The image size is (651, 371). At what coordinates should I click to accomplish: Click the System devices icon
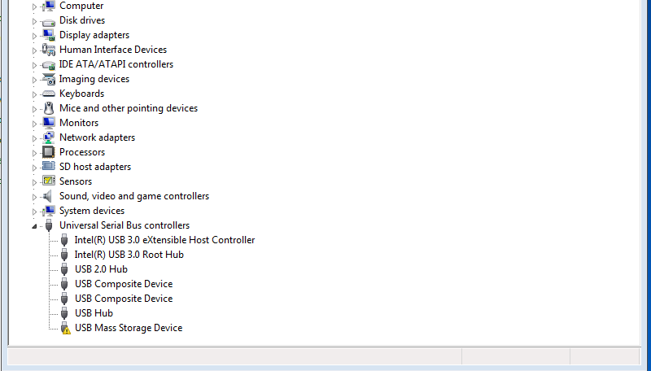tap(49, 211)
